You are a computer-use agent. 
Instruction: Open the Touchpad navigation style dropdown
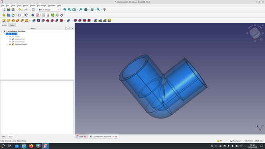coord(236,141)
